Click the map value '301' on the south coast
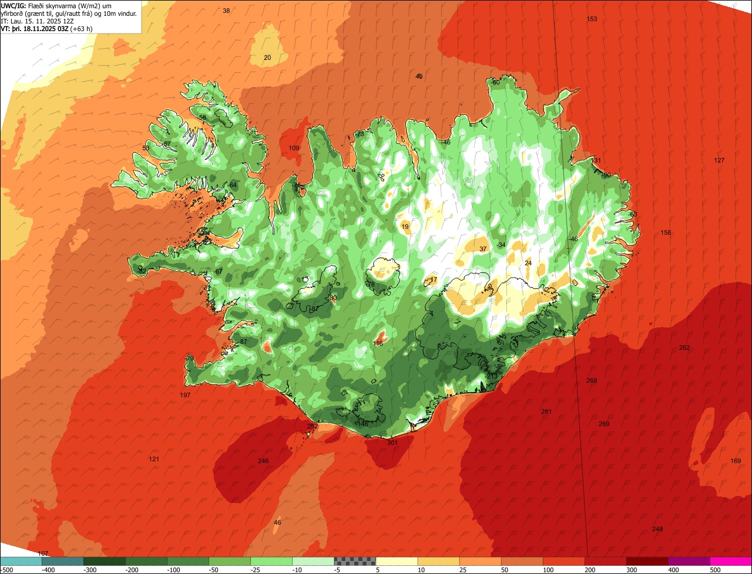The image size is (752, 574). click(x=392, y=443)
